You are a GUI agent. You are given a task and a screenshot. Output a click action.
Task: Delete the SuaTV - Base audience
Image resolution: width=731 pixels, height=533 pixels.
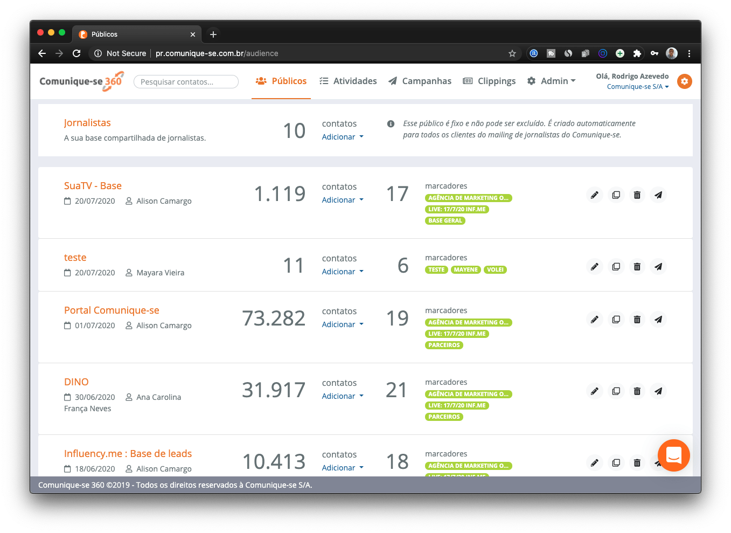(637, 195)
